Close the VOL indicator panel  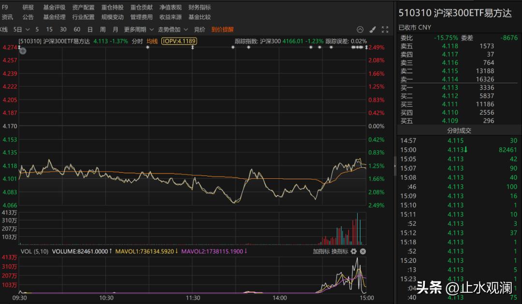(x=363, y=251)
